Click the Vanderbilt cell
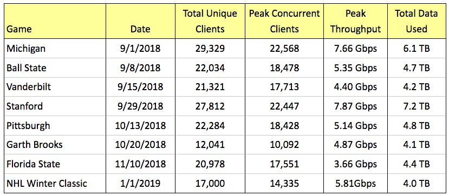Viewport: 449px width, 196px height. pyautogui.click(x=55, y=87)
